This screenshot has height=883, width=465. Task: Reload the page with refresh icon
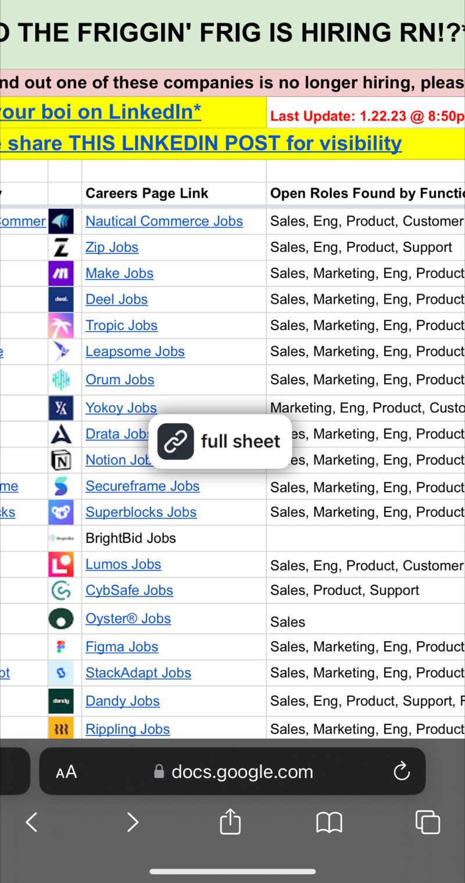401,771
